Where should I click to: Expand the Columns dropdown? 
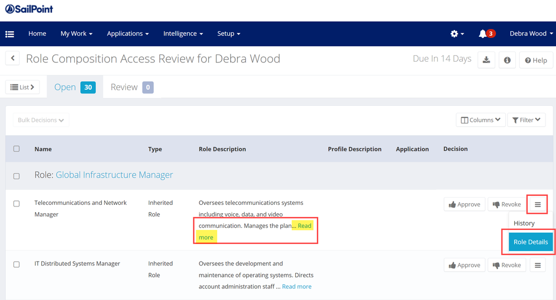point(480,120)
